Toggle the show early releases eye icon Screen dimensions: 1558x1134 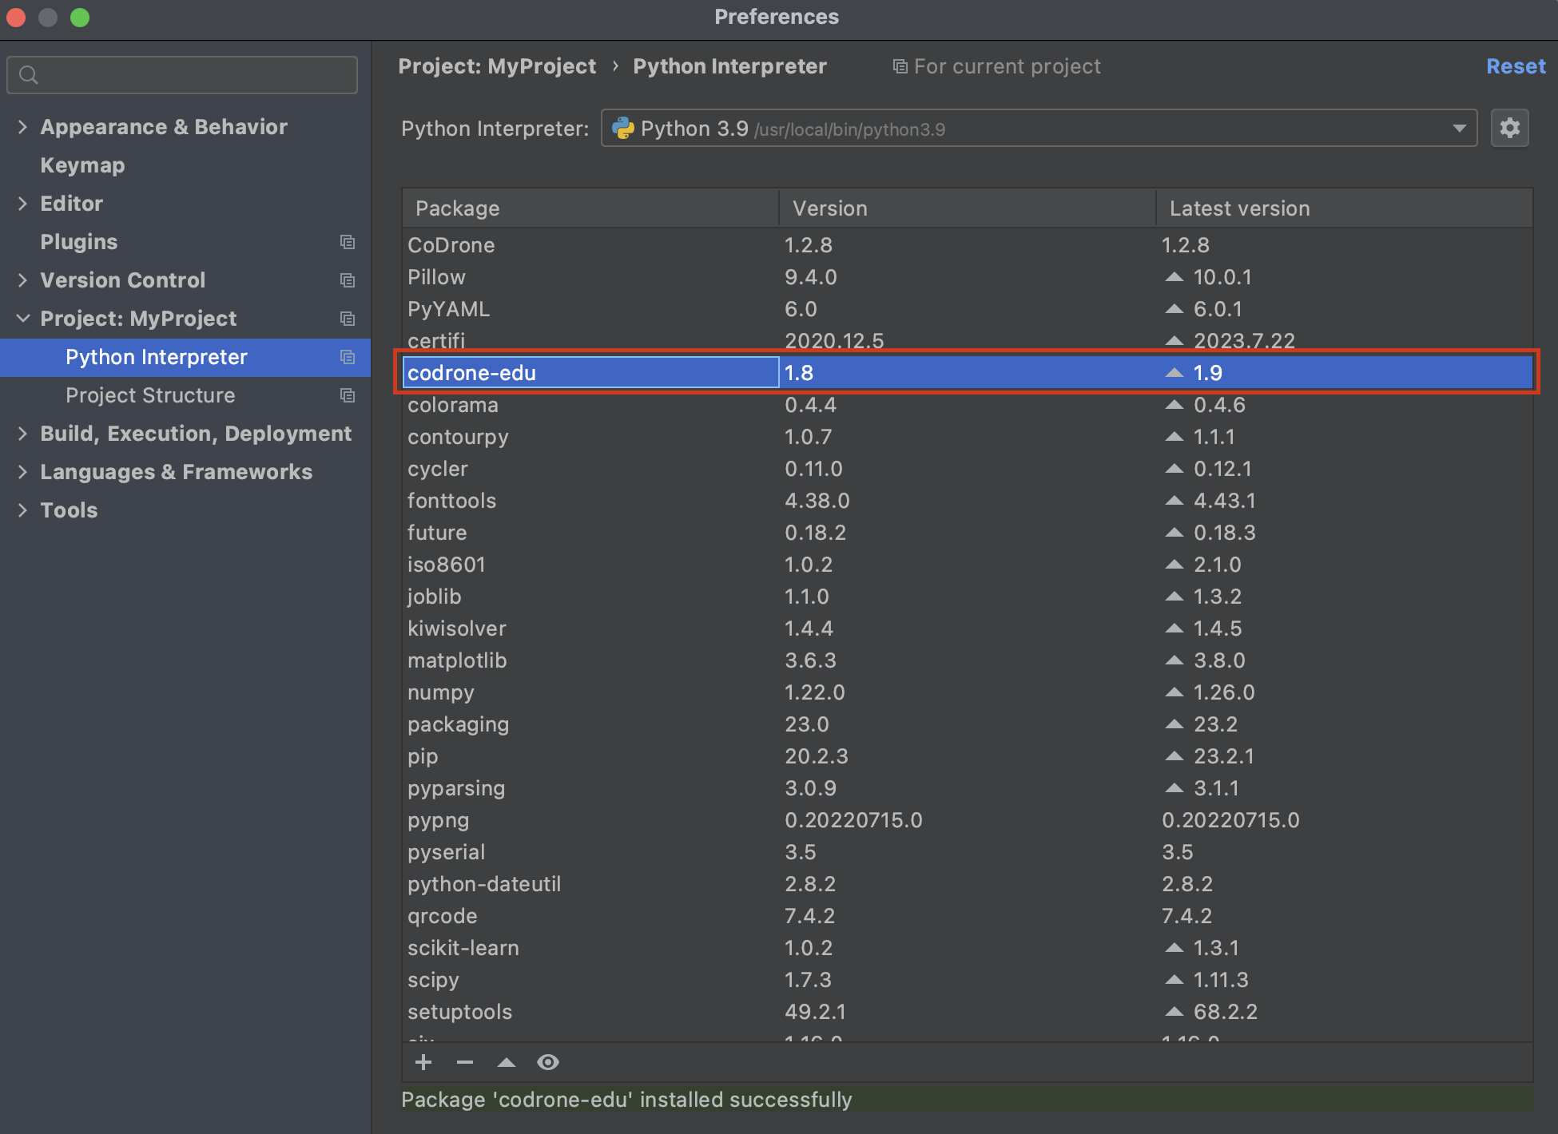(x=548, y=1062)
